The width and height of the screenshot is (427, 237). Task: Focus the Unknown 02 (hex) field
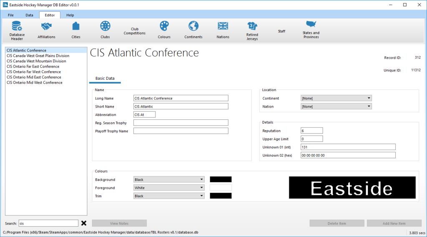(x=348, y=155)
